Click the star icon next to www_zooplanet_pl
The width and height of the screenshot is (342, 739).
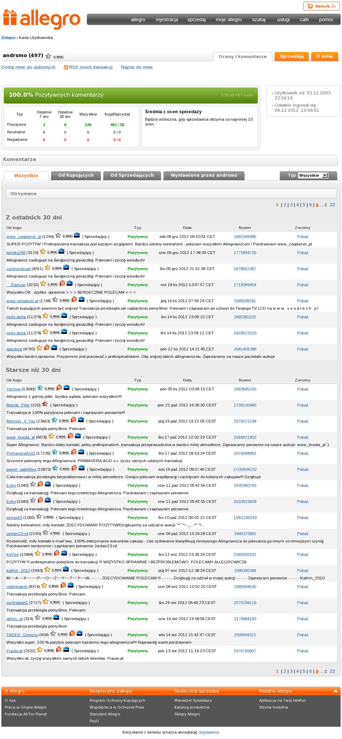(58, 235)
